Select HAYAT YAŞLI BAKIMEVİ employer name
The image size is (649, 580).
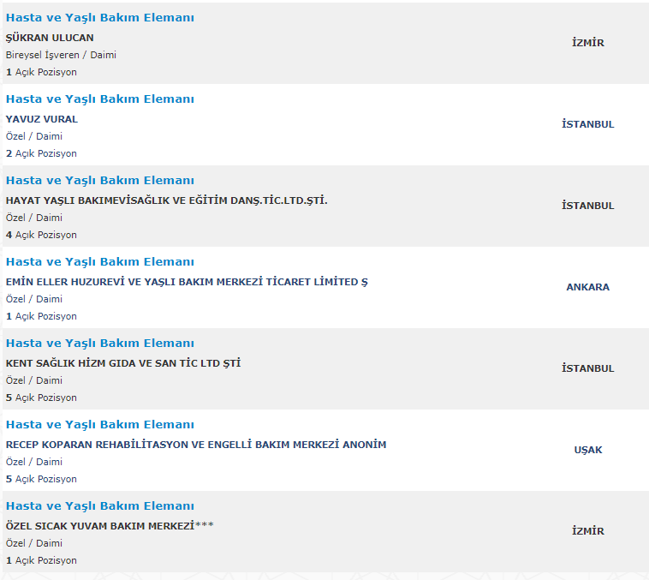167,200
